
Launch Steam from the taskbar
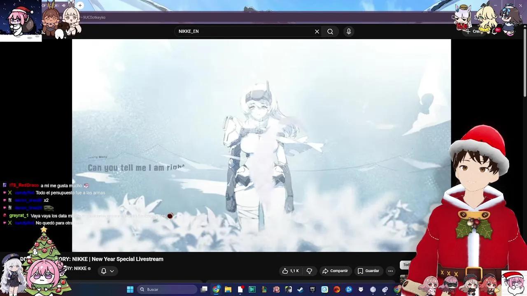click(300, 289)
